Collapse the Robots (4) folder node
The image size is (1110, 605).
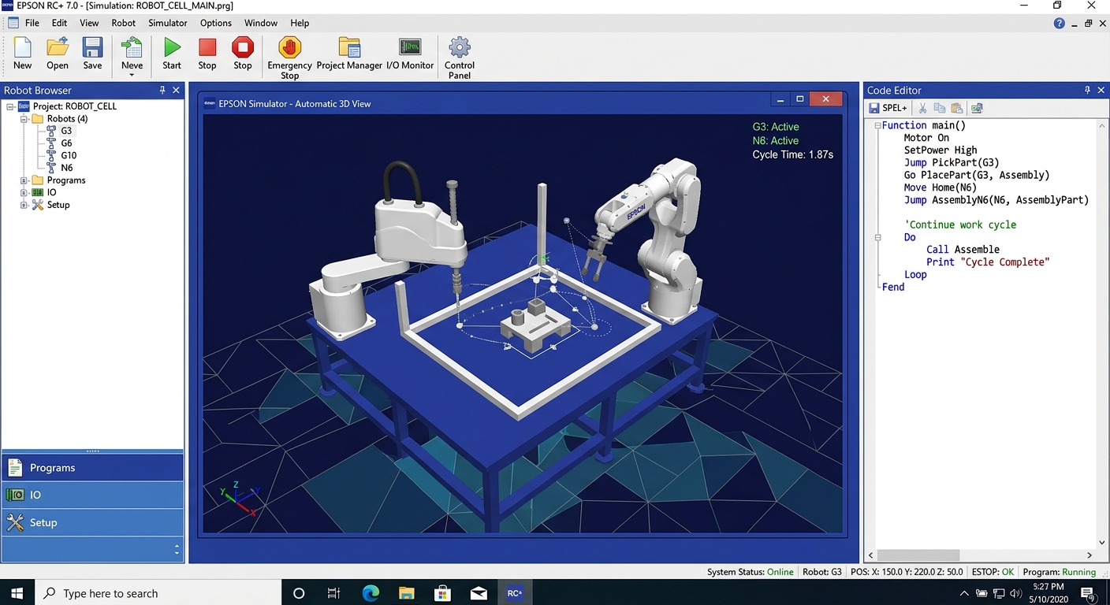pos(24,119)
